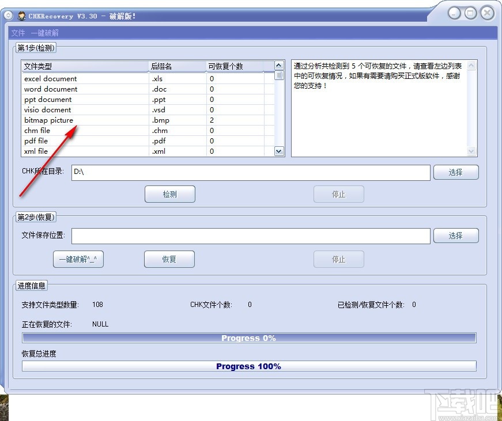The image size is (502, 421).
Task: Click the .xls extension cell
Action: point(178,79)
